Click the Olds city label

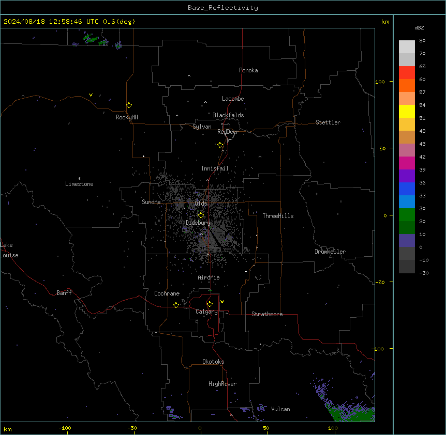201,204
